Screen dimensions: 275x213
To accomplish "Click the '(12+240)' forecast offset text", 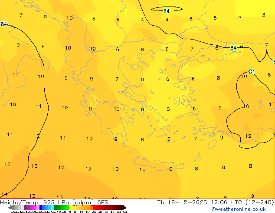I will (x=260, y=203).
